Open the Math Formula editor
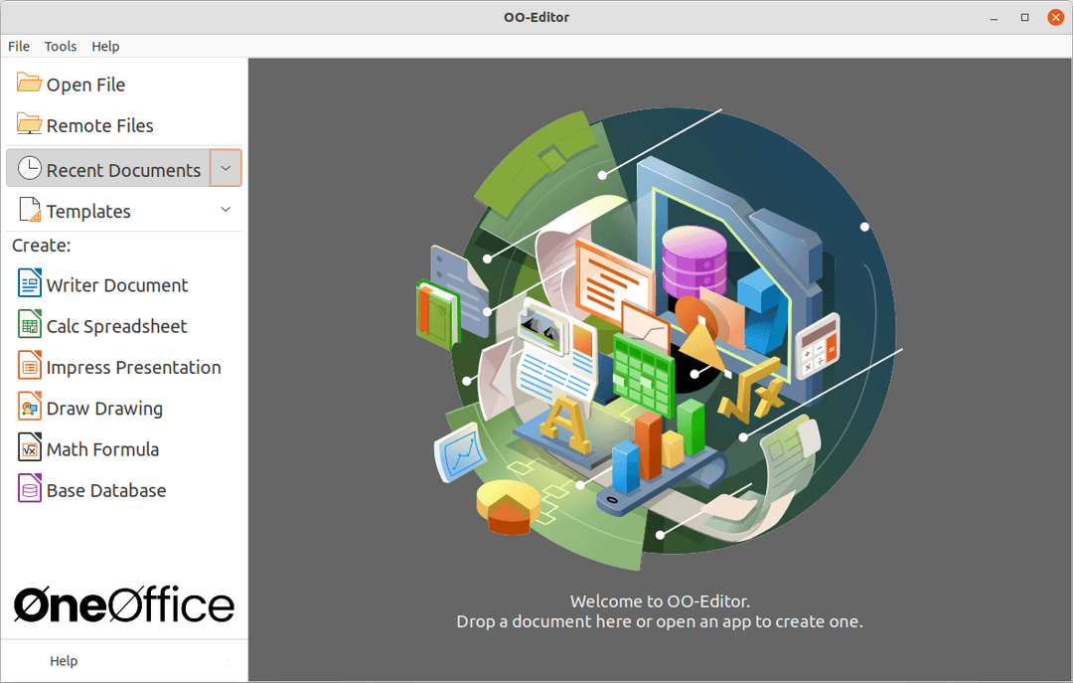Viewport: 1073px width, 683px height. click(102, 448)
